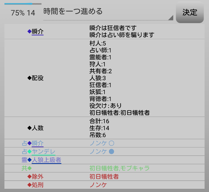Click the green diamond beside ヤンデレ

point(29,152)
